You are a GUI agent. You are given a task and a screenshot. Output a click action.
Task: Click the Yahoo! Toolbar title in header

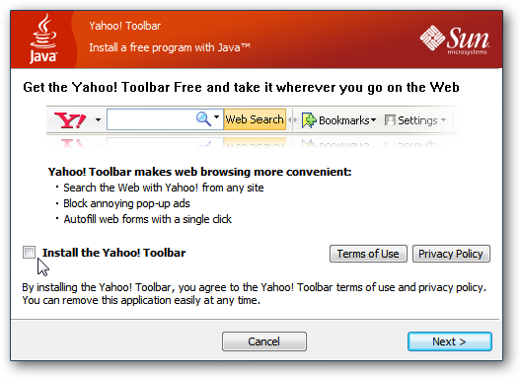[x=125, y=26]
